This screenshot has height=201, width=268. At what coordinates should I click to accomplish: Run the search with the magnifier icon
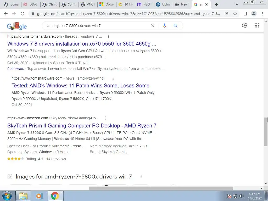click(176, 26)
